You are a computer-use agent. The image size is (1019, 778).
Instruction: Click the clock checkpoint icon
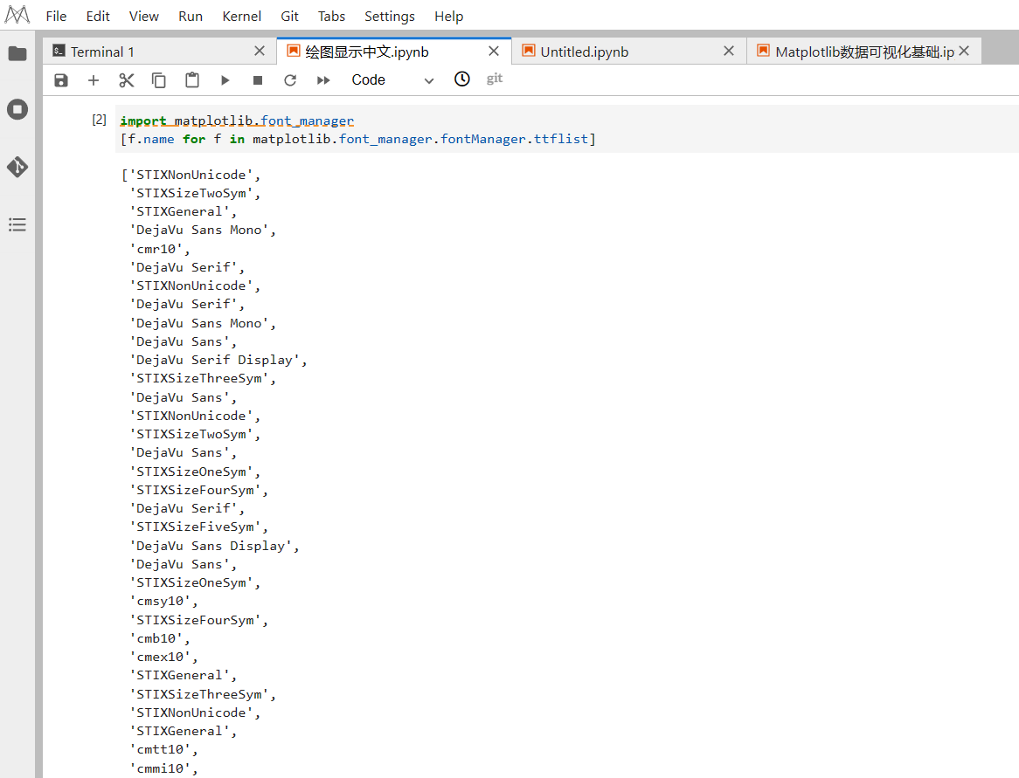[462, 79]
